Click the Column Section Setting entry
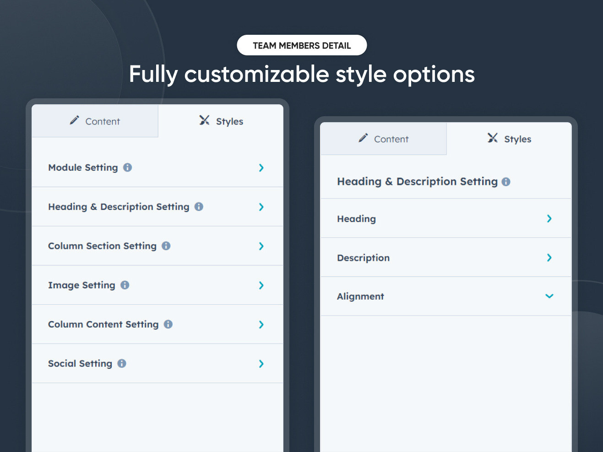603x452 pixels. [x=158, y=246]
